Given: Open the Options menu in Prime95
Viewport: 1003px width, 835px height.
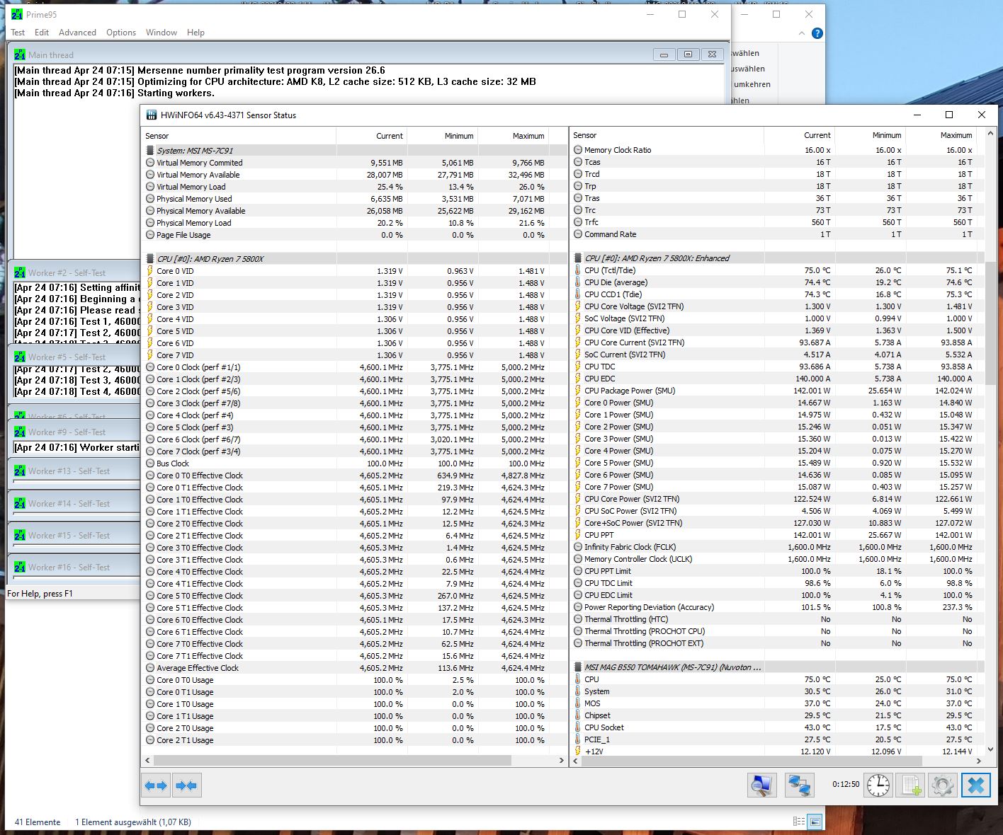Looking at the screenshot, I should click(x=121, y=33).
